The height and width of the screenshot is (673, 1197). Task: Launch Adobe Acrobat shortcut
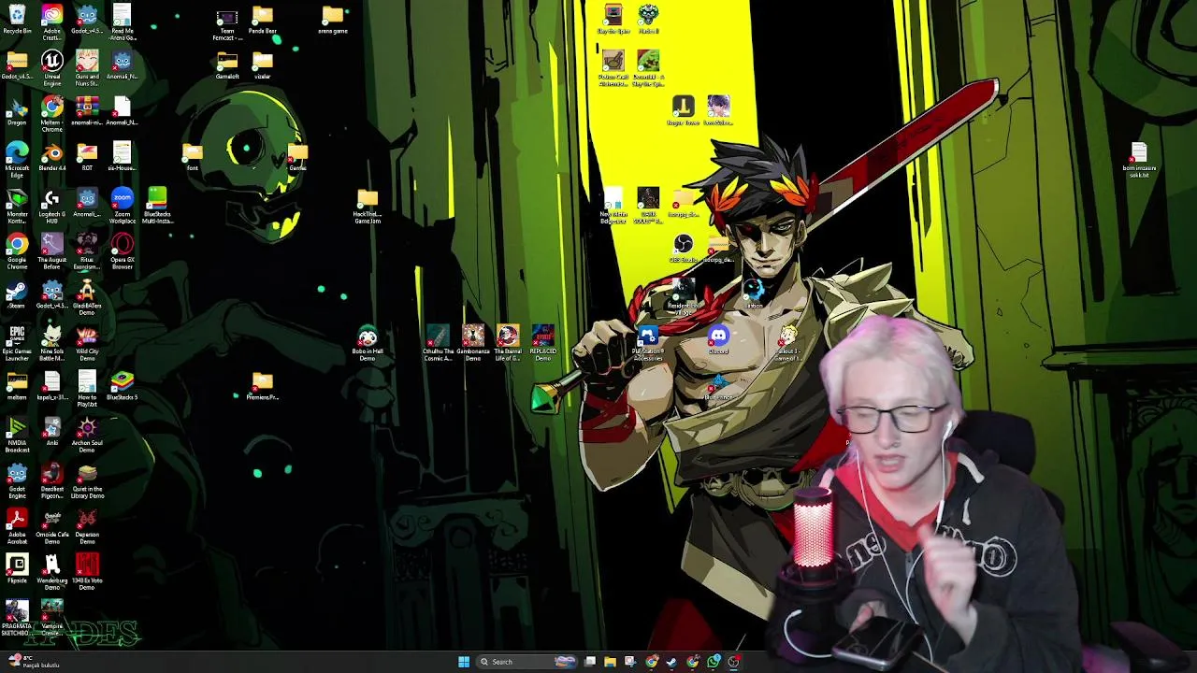(x=17, y=526)
